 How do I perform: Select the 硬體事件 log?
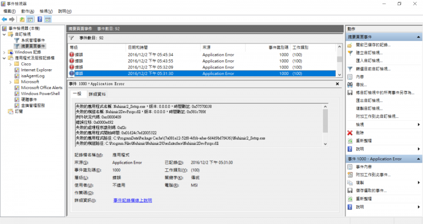(29, 100)
